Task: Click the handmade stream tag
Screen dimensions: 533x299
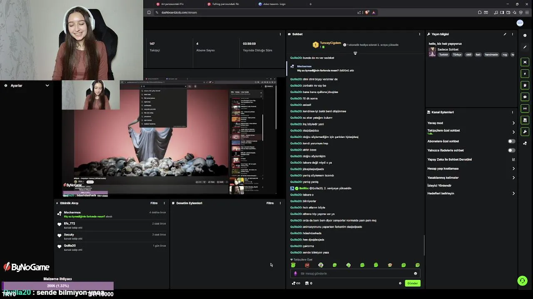Action: tap(491, 54)
